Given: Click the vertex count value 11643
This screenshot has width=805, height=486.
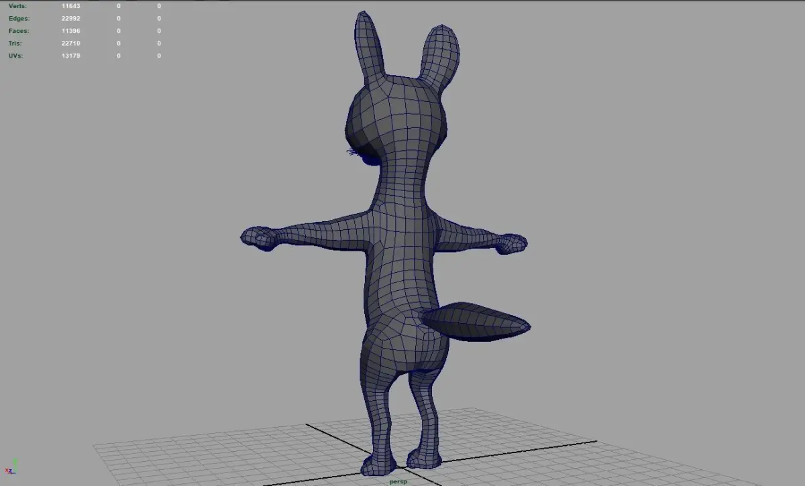Looking at the screenshot, I should tap(70, 6).
